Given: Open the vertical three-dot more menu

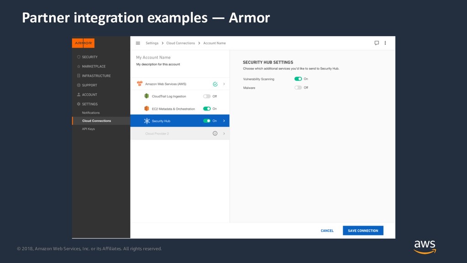Looking at the screenshot, I should 385,43.
